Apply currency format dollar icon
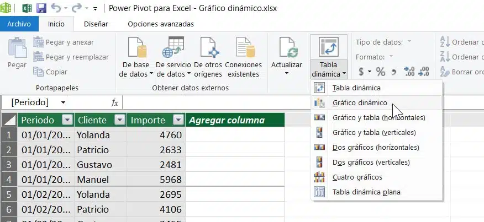Viewport: 484px width, 222px height. (x=361, y=72)
